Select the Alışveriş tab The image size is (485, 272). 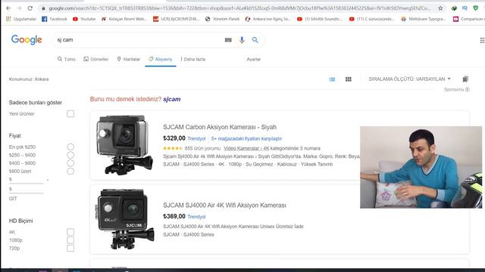(160, 59)
